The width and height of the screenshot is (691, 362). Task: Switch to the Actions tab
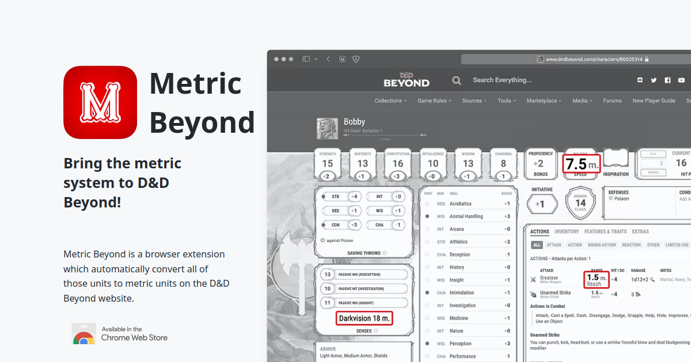pyautogui.click(x=540, y=232)
